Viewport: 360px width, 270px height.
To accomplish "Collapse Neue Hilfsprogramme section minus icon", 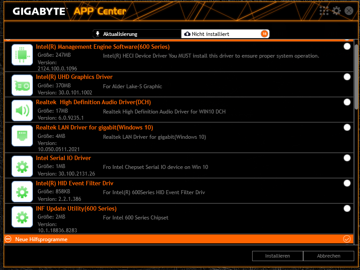I will coord(8,239).
